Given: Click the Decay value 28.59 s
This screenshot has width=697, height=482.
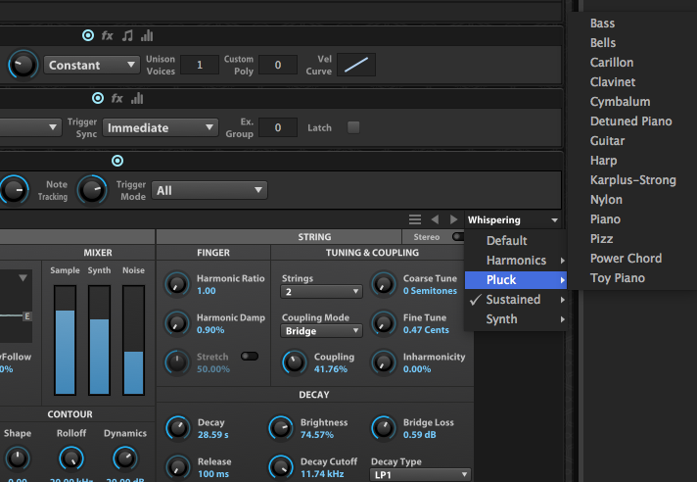Looking at the screenshot, I should coord(213,435).
